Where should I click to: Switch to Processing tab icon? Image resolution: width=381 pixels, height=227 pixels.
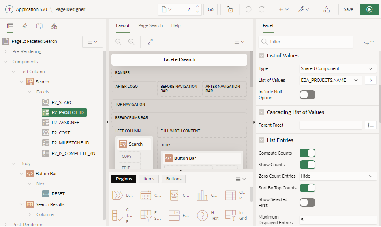(39, 26)
